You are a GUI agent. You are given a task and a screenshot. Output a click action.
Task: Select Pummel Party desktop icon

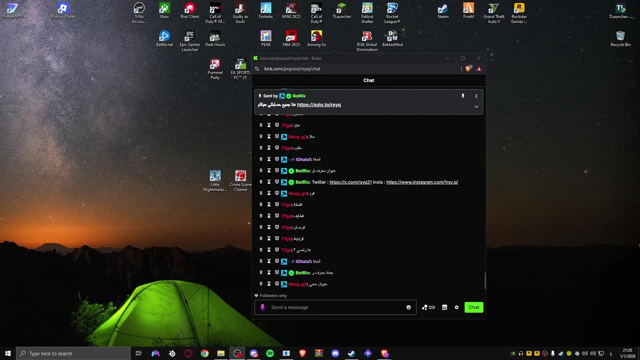(215, 69)
